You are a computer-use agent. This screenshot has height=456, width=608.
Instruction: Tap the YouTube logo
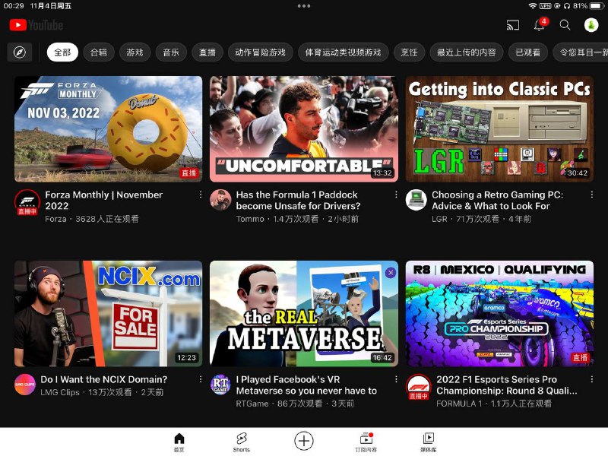[36, 25]
